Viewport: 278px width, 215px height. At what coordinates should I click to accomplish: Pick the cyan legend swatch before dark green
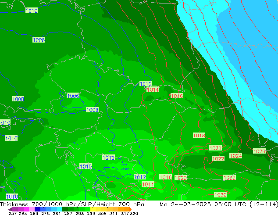point(59,209)
